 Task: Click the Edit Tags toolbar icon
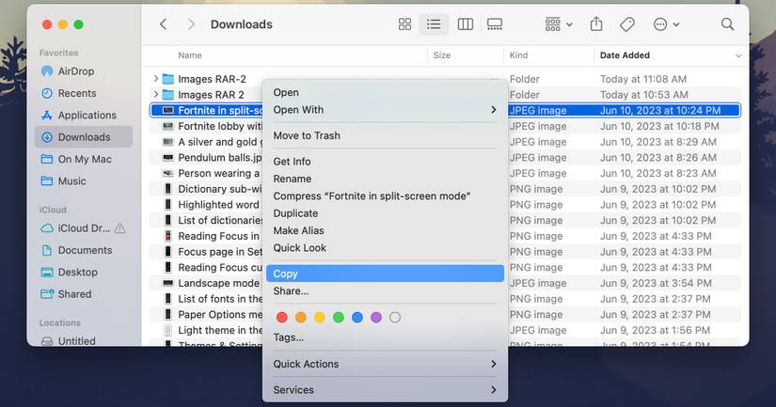(627, 24)
